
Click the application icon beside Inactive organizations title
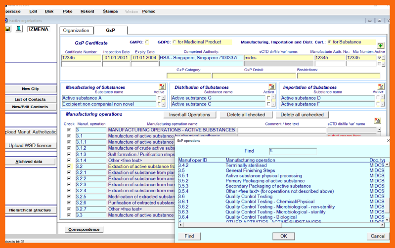5,20
